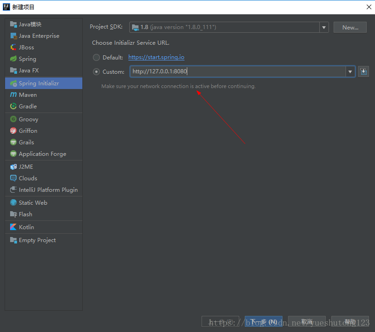This screenshot has height=332, width=375.
Task: Choose Spring project type label
Action: click(x=28, y=59)
